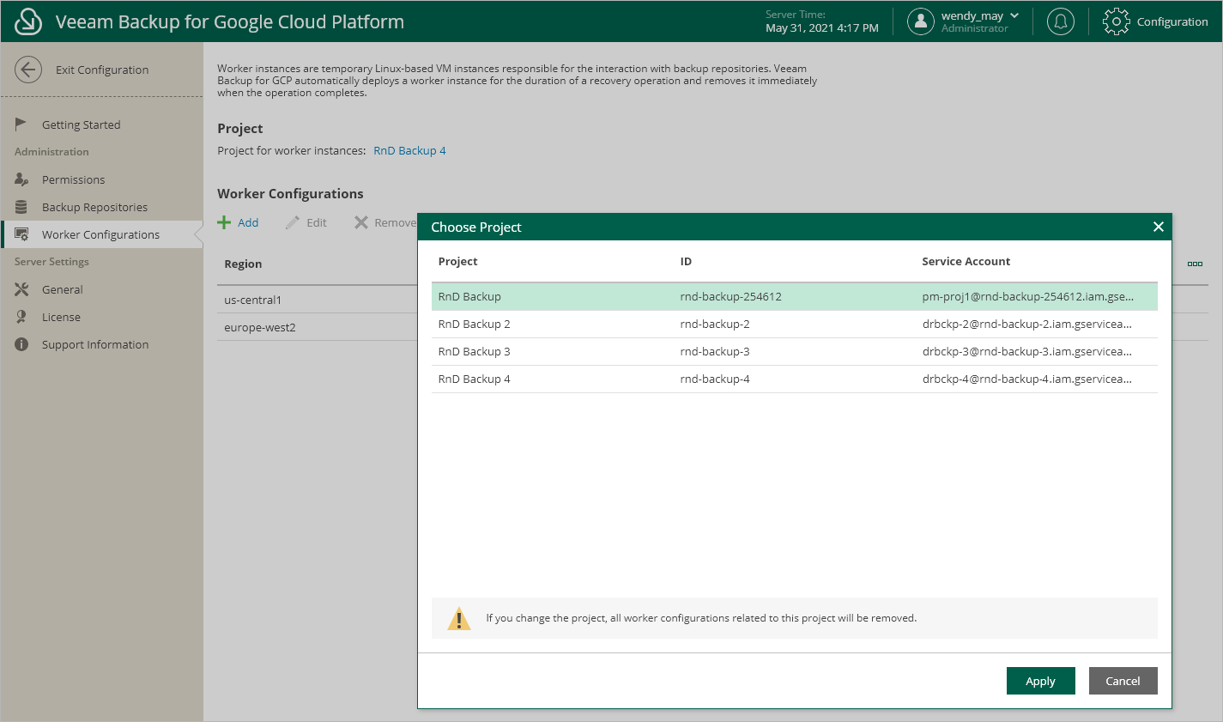Click Exit Configuration link
The height and width of the screenshot is (722, 1223).
[x=102, y=70]
